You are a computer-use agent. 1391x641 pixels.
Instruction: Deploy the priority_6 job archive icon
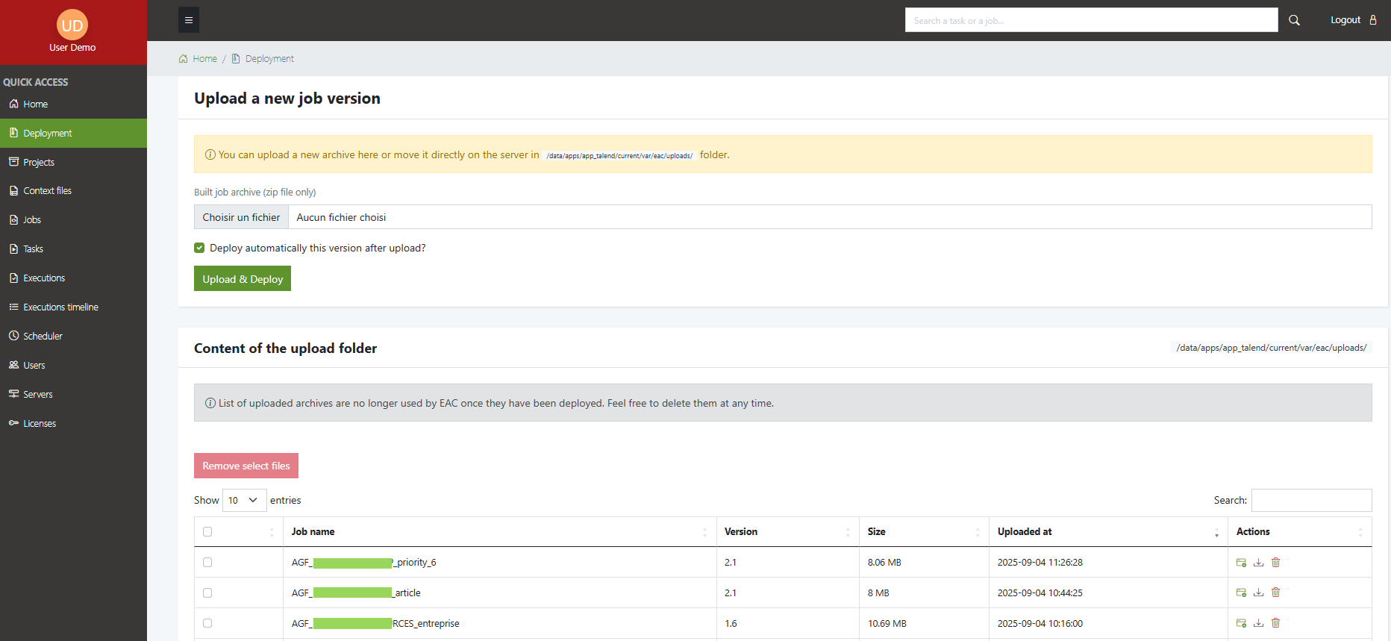pos(1241,563)
